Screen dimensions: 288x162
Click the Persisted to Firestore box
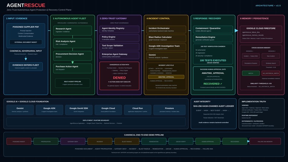(251, 63)
